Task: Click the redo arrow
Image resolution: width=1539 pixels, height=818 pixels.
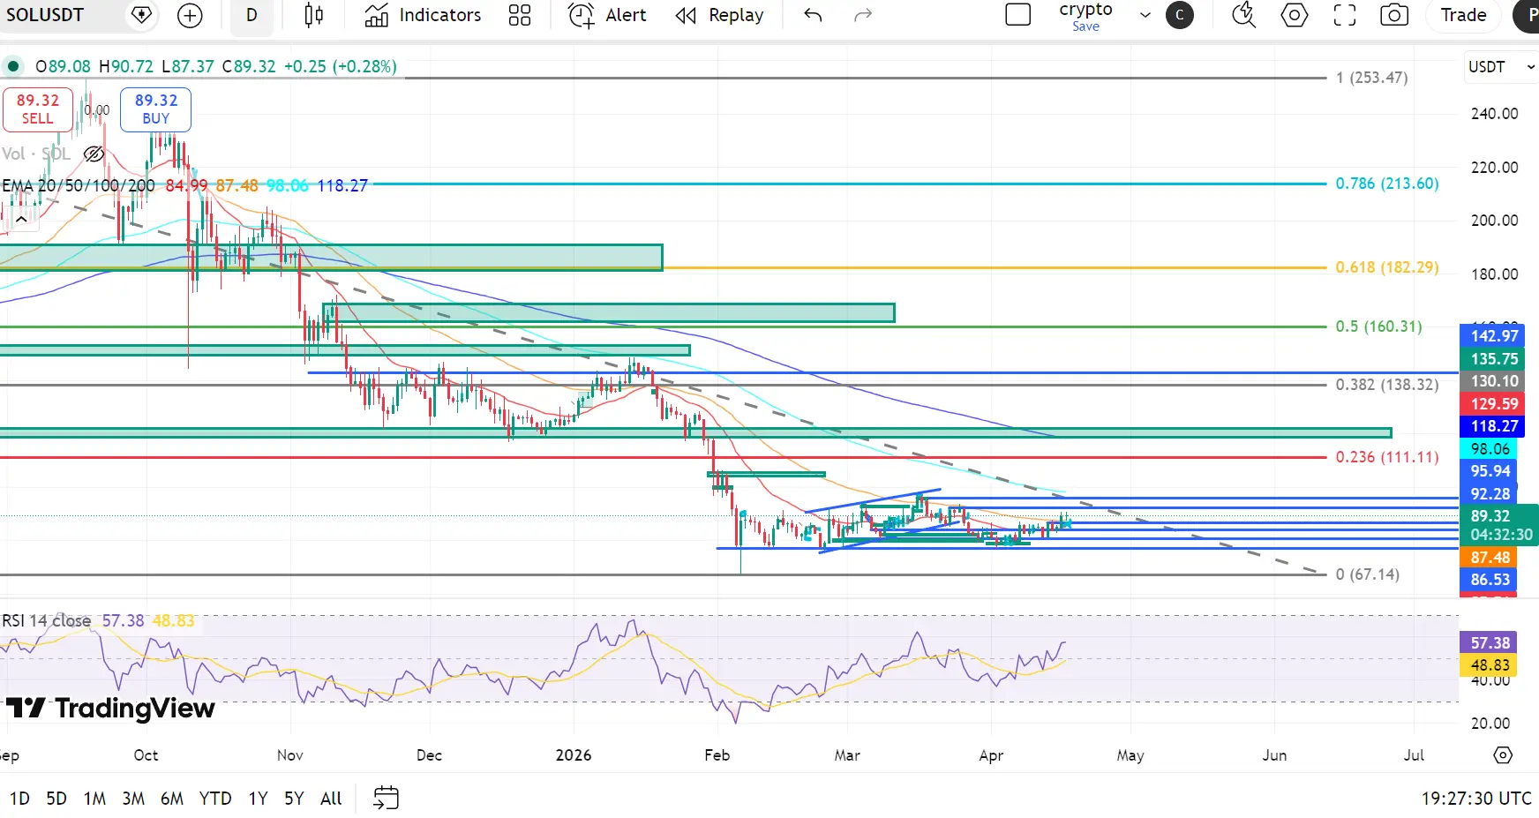Action: [x=862, y=15]
